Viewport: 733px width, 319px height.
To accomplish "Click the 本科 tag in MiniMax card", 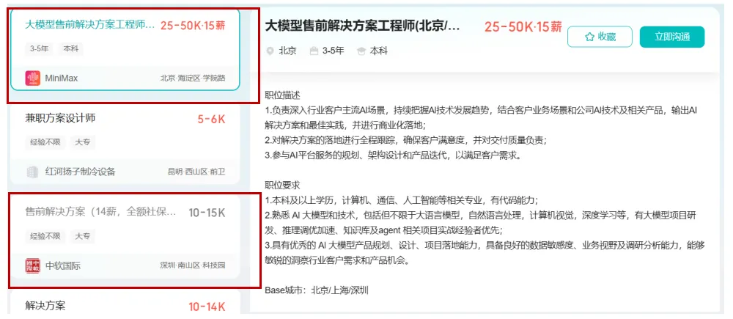I will 70,48.
